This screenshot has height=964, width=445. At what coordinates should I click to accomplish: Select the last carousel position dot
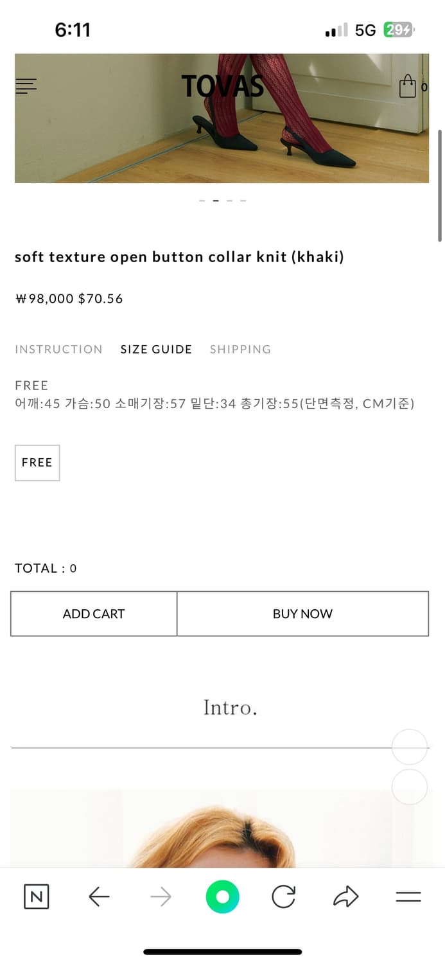click(243, 200)
